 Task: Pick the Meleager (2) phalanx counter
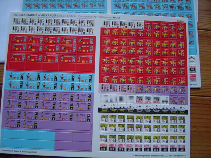coord(35,39)
